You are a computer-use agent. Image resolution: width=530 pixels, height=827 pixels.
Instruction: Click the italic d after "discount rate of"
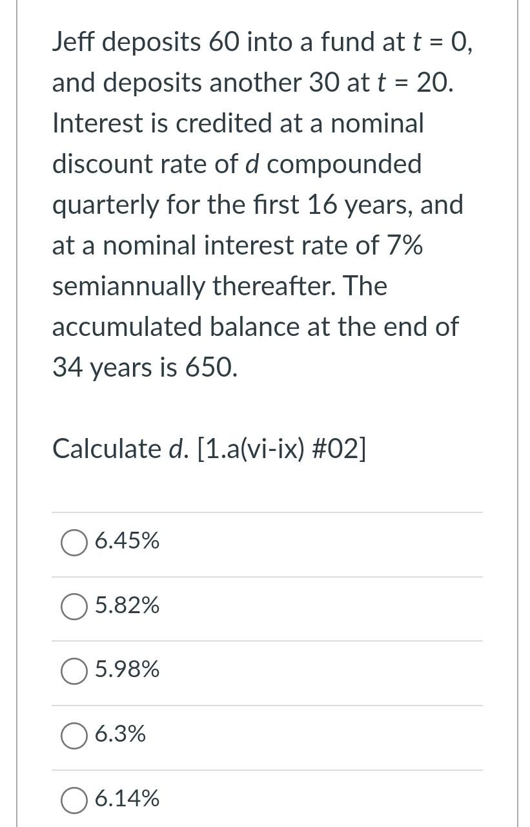pos(252,164)
